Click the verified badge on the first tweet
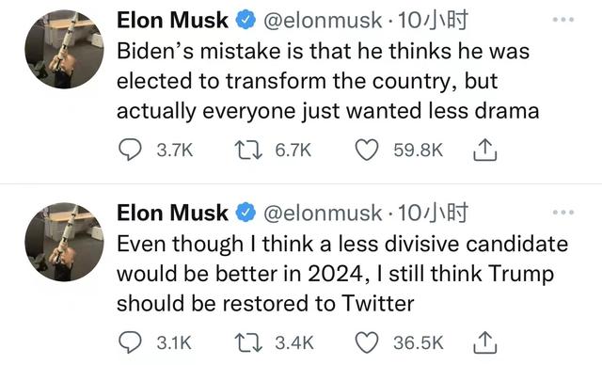The width and height of the screenshot is (602, 365). 246,20
